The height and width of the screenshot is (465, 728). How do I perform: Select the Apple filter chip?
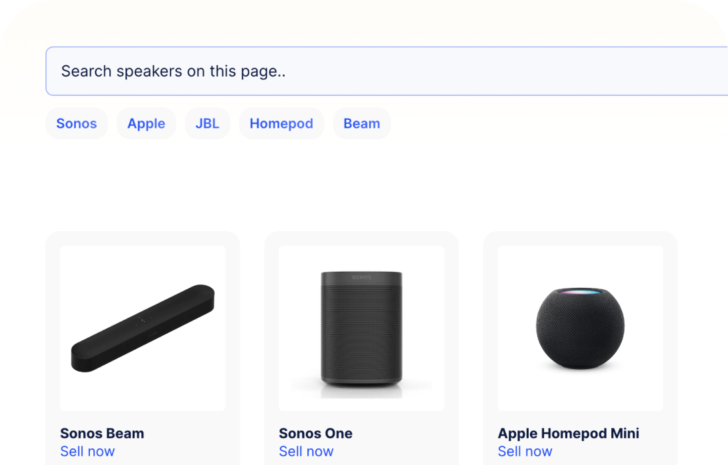[147, 124]
